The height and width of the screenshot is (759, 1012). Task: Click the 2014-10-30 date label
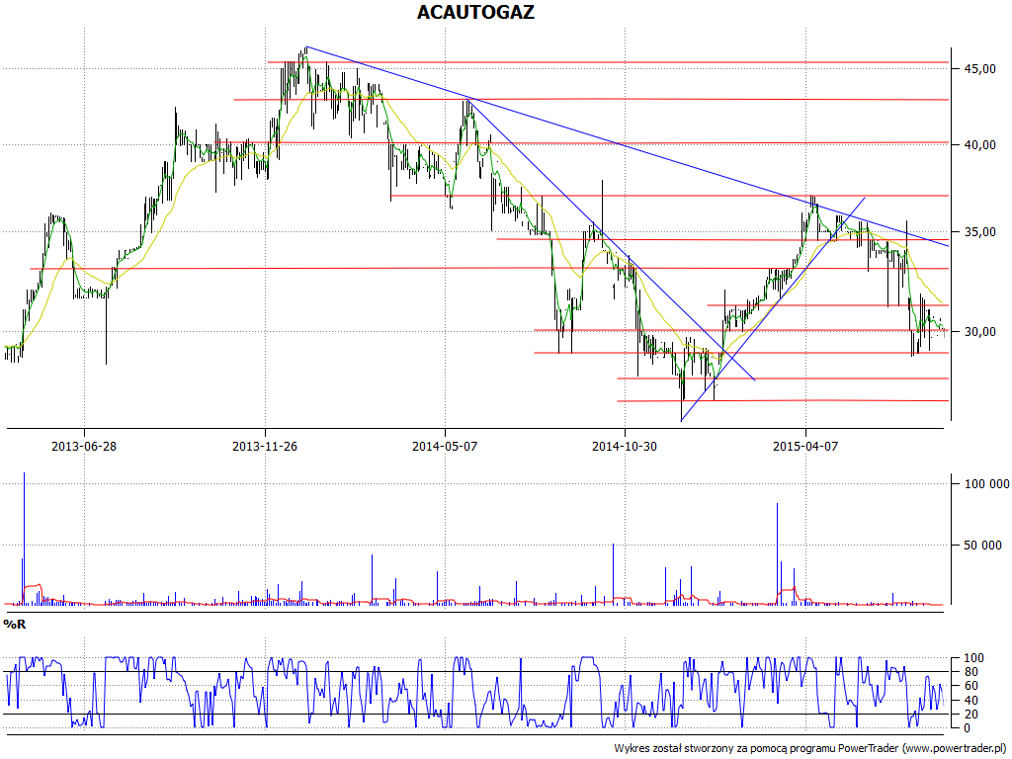click(625, 446)
